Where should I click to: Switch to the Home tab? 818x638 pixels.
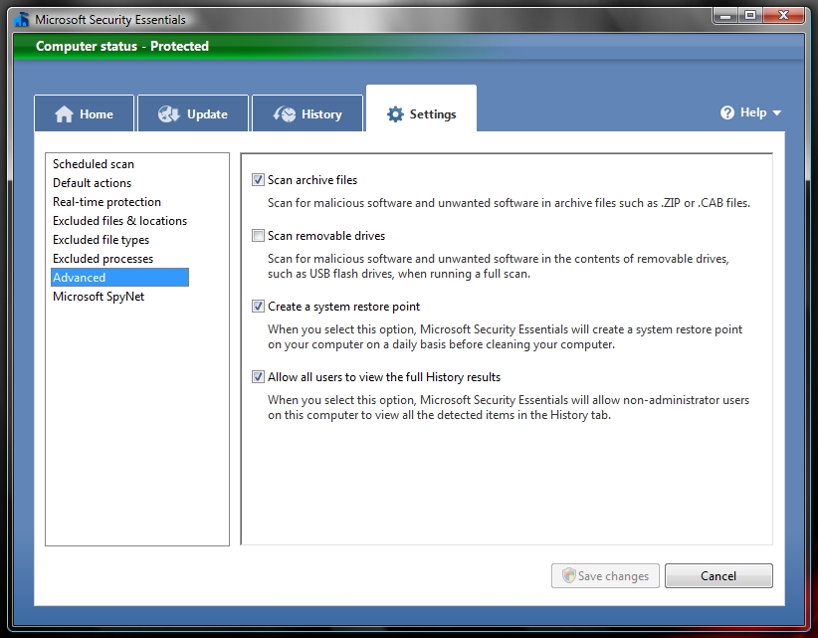tap(84, 113)
